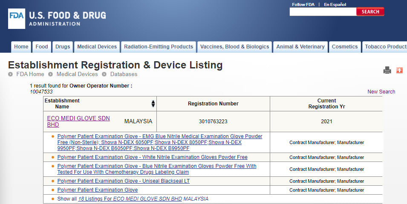The width and height of the screenshot is (407, 204).
Task: Open the Cosmetics navigation tab
Action: click(x=345, y=47)
